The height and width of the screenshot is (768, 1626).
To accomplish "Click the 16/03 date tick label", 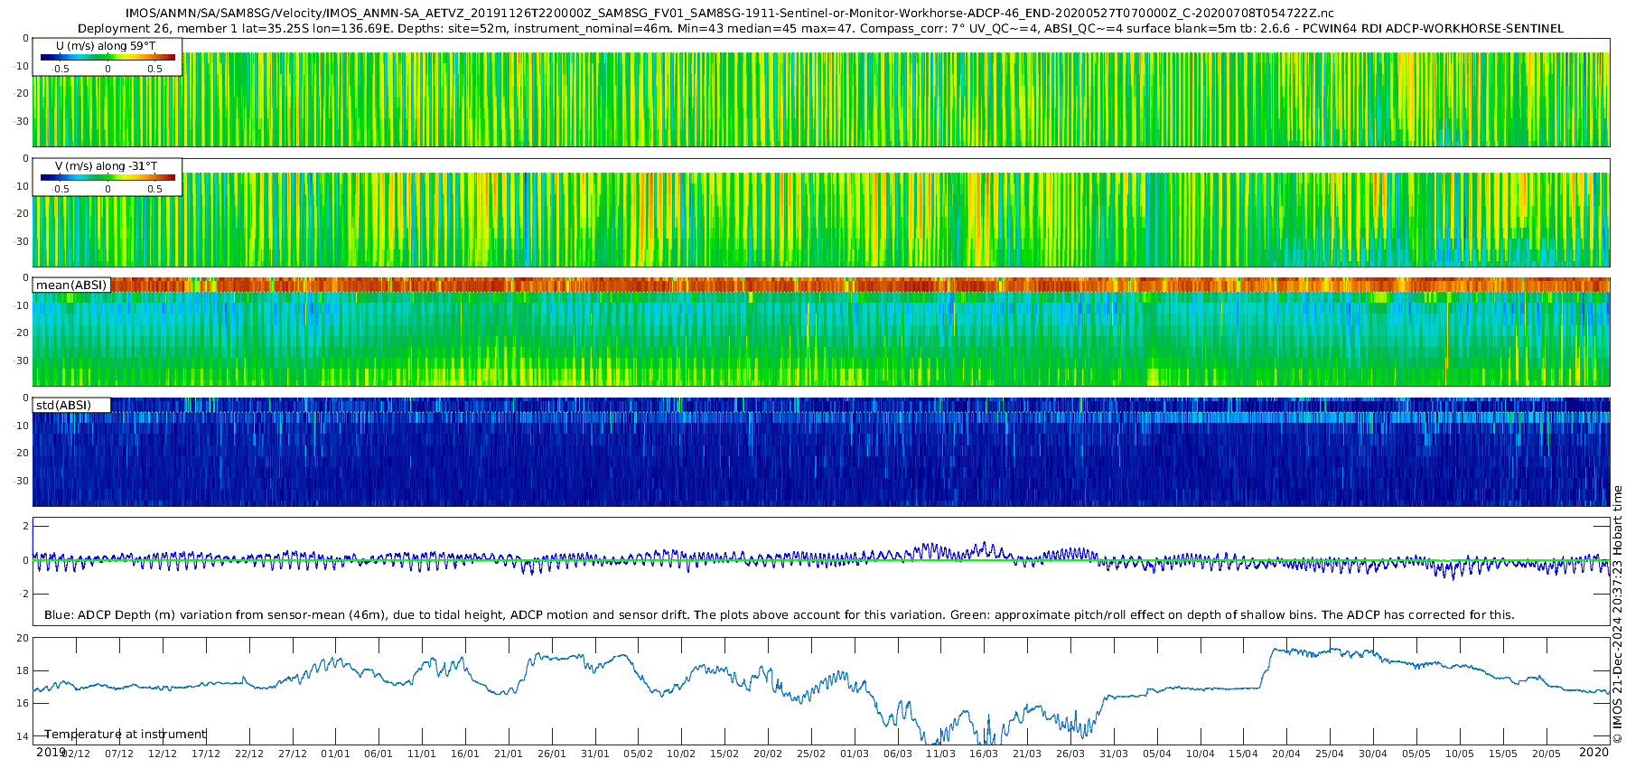I will [x=984, y=754].
